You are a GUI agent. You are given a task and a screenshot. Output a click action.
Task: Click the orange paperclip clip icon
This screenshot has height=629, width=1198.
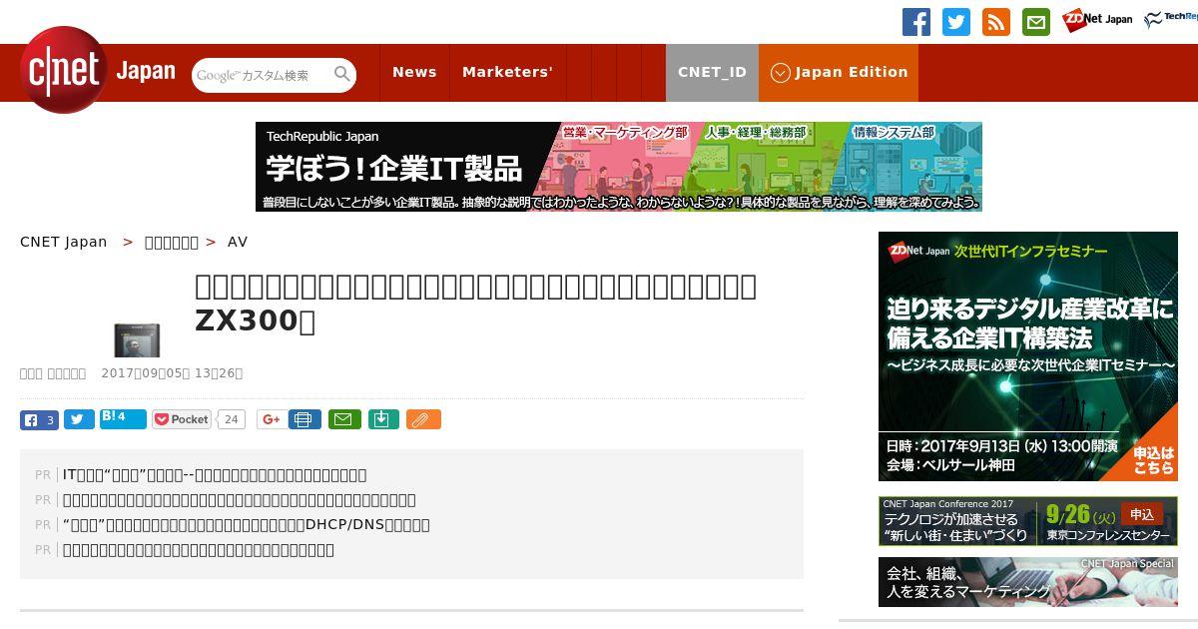click(423, 419)
